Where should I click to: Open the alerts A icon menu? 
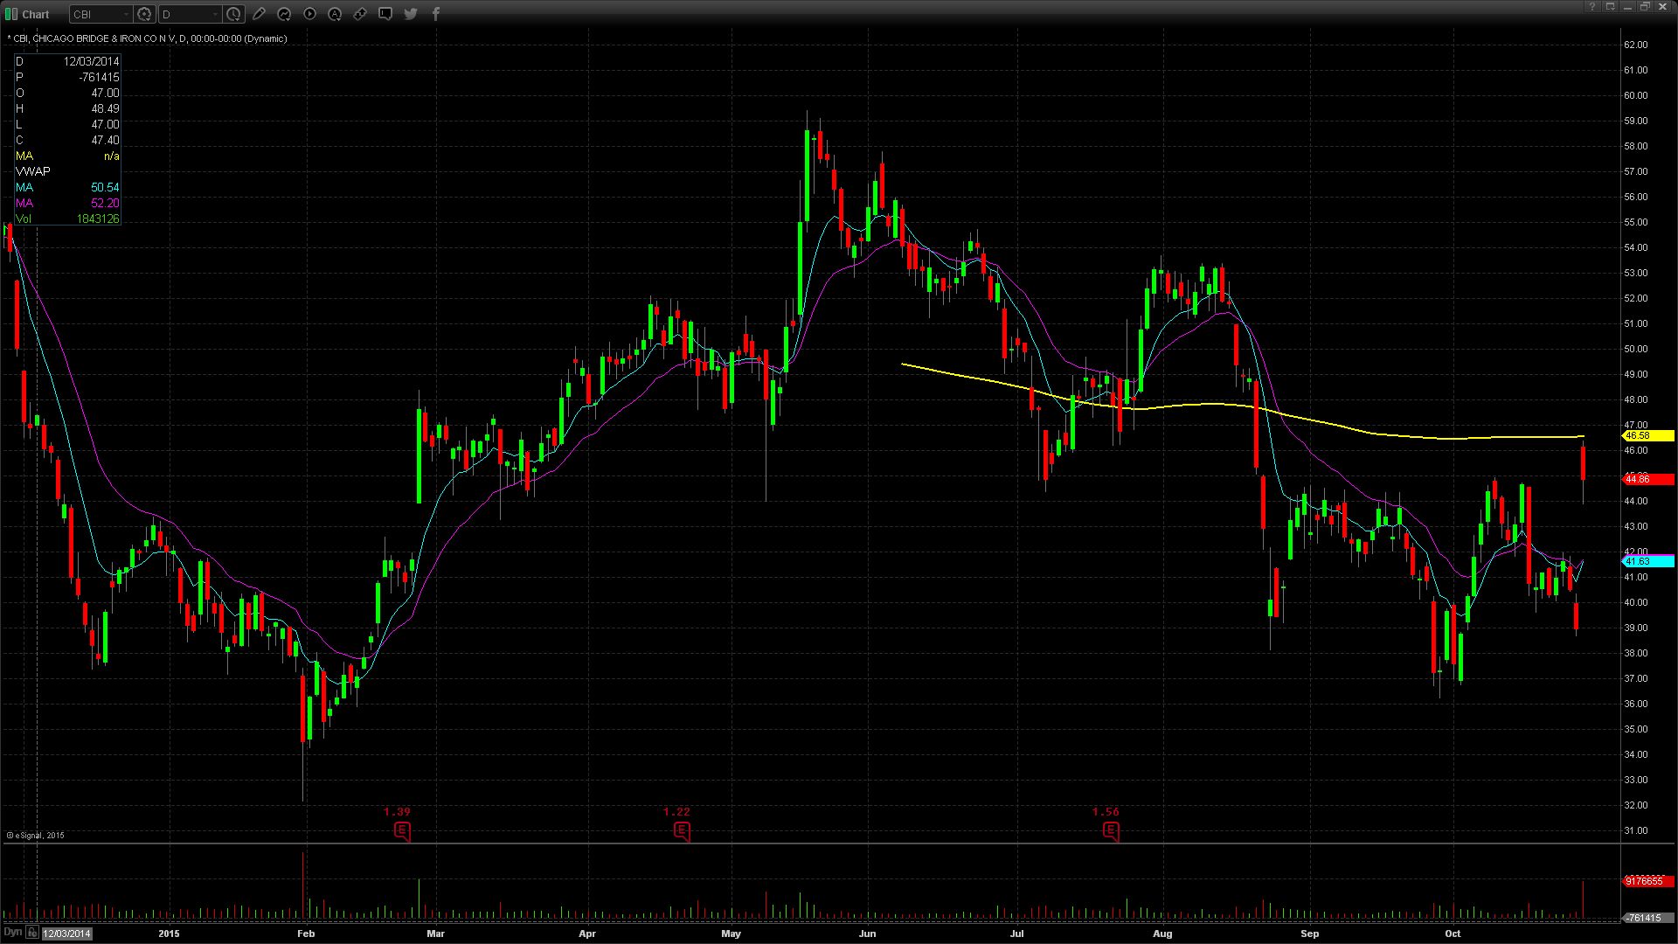(335, 14)
